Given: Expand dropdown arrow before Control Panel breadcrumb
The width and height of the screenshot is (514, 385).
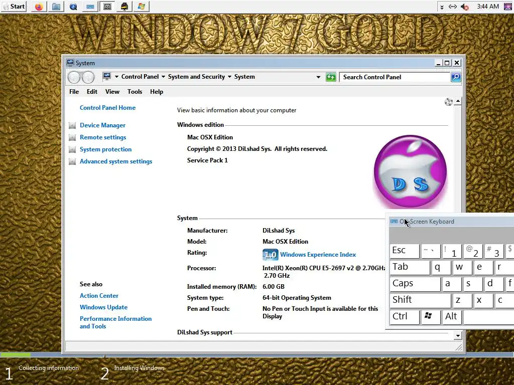Looking at the screenshot, I should [x=116, y=77].
